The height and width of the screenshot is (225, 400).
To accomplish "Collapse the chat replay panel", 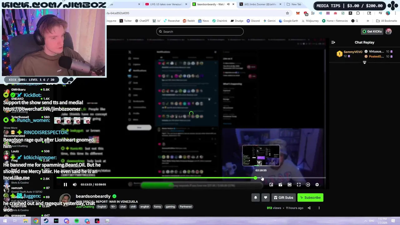I will pyautogui.click(x=333, y=42).
